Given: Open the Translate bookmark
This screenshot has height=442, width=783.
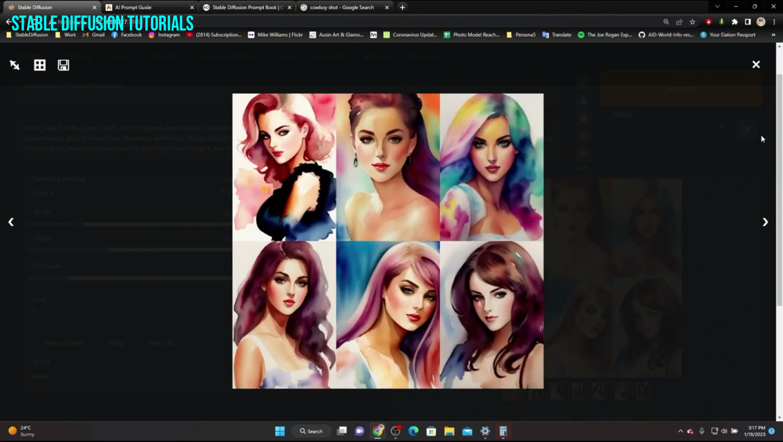Looking at the screenshot, I should tap(557, 35).
